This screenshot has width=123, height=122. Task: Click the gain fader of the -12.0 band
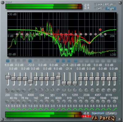pos(30,81)
